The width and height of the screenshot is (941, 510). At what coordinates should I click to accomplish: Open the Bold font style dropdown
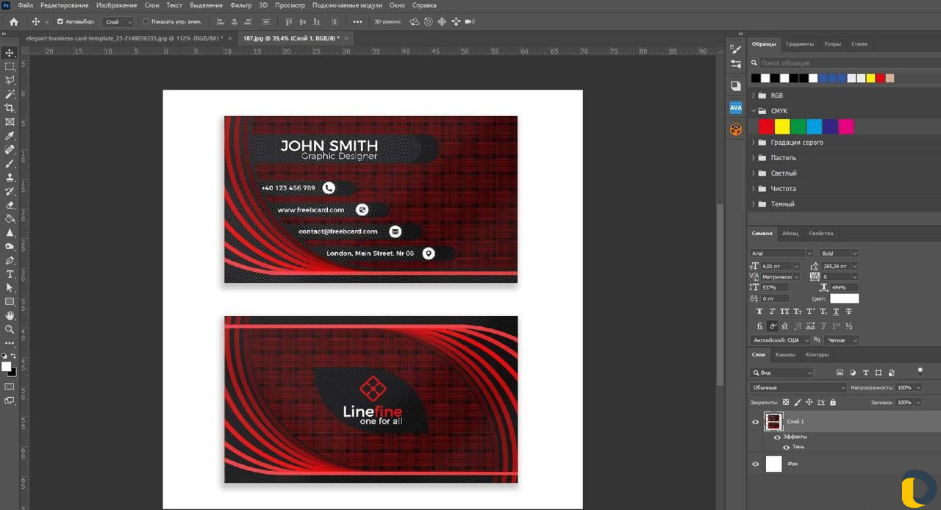839,254
